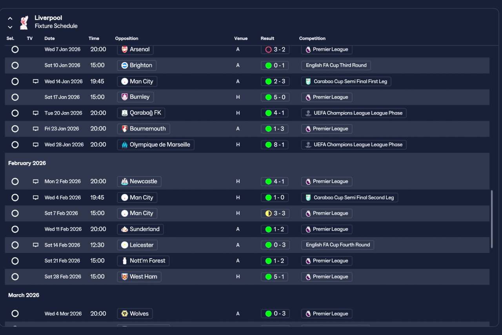Click the Nott'm Forest club badge
The height and width of the screenshot is (335, 502).
click(125, 261)
